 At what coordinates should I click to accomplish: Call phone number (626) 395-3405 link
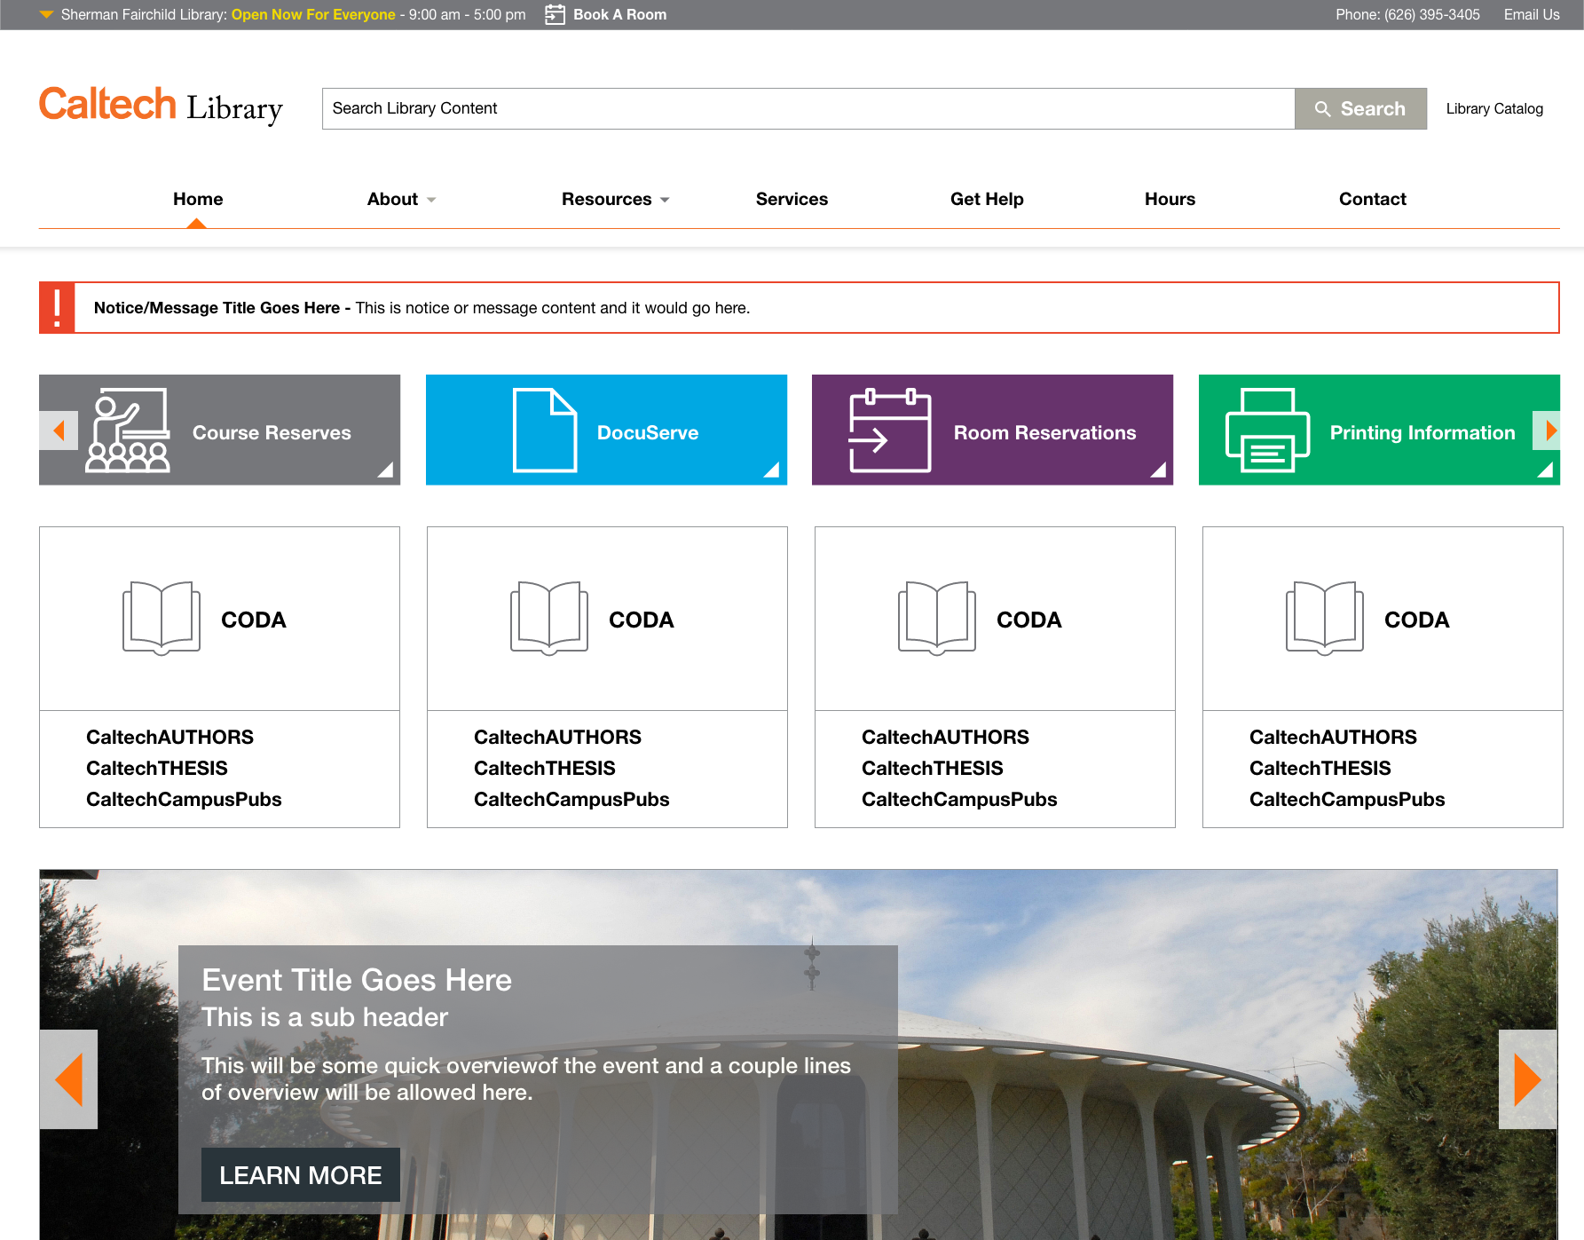coord(1407,14)
